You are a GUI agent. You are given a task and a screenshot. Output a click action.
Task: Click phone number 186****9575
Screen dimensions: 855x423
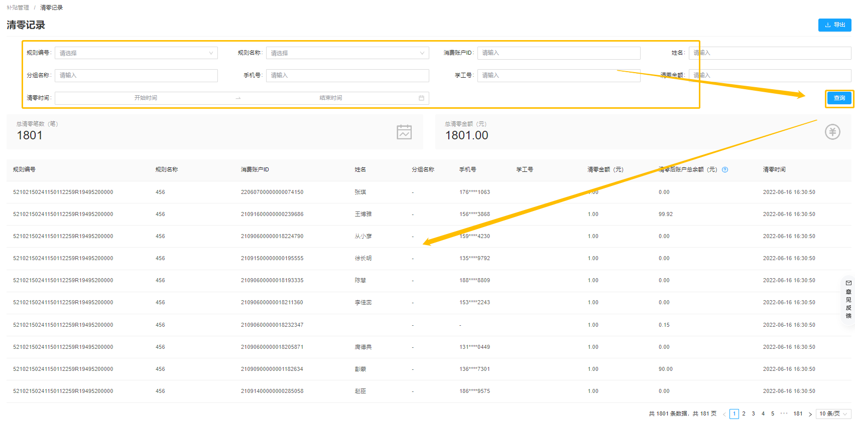click(x=474, y=391)
